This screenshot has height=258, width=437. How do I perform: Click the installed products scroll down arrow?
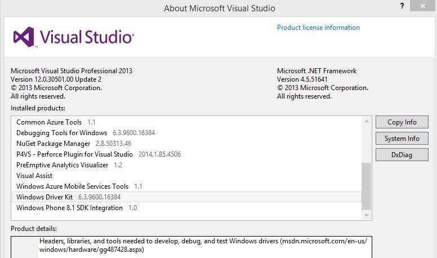[367, 215]
